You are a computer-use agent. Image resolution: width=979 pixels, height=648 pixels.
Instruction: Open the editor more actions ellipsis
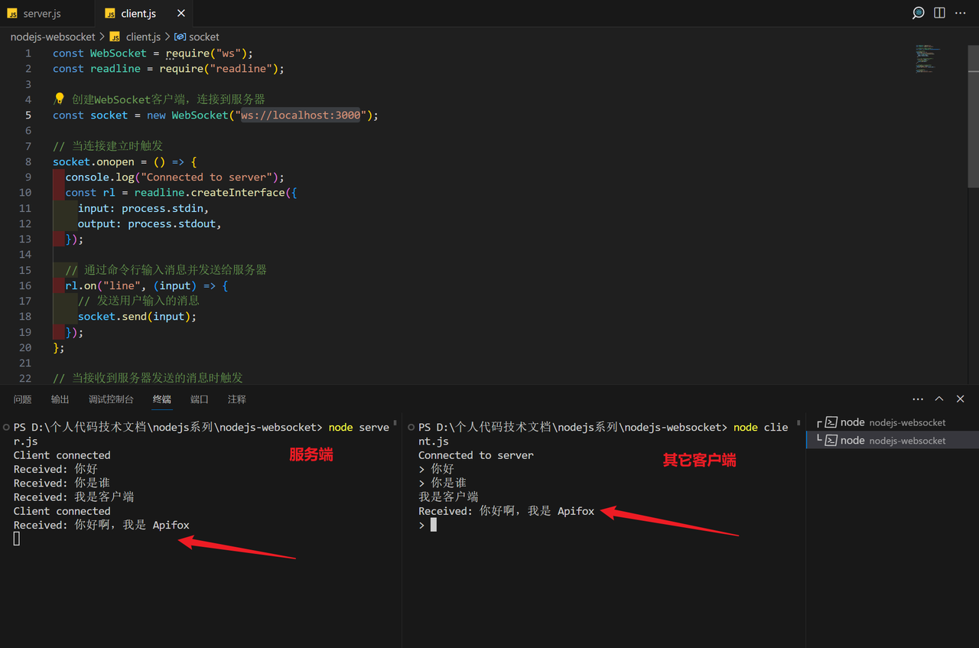pyautogui.click(x=960, y=13)
